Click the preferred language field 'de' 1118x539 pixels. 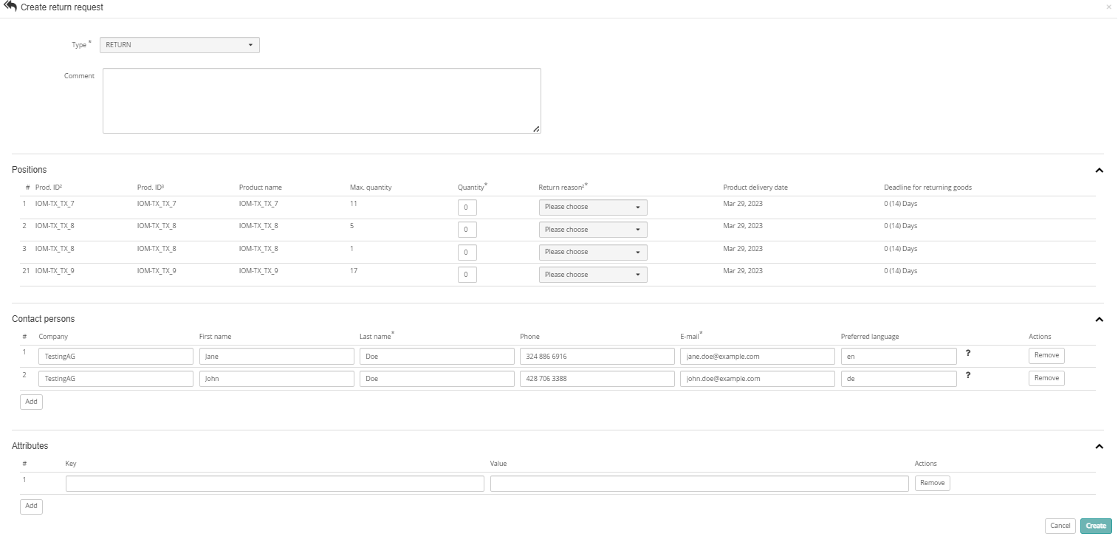pos(899,379)
